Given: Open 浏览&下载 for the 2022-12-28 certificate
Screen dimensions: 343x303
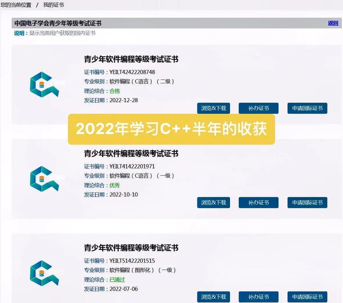Looking at the screenshot, I should pyautogui.click(x=213, y=108).
